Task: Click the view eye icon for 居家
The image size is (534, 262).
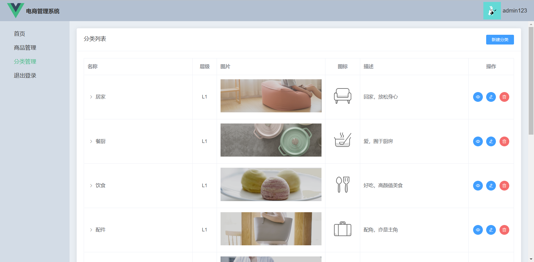Action: coord(478,97)
